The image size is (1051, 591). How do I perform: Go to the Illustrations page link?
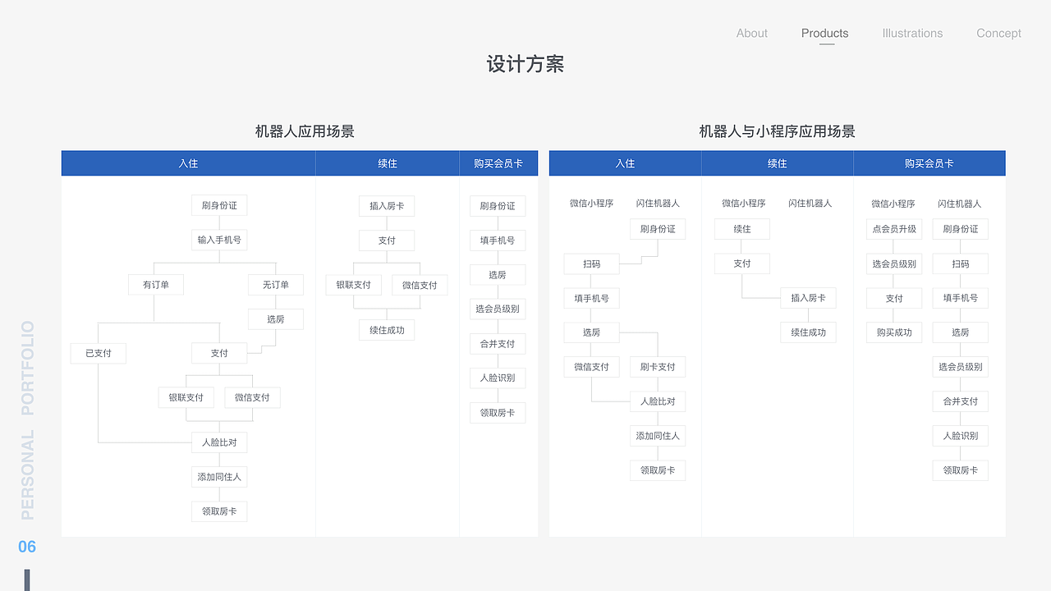click(912, 34)
